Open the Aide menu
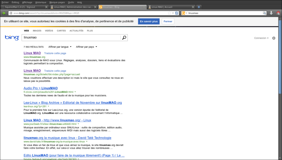This screenshot has width=282, height=160. click(x=79, y=2)
